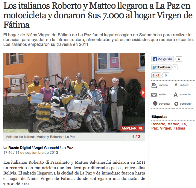Click the Twitter count bubble showing 1
The width and height of the screenshot is (196, 188).
click(175, 67)
